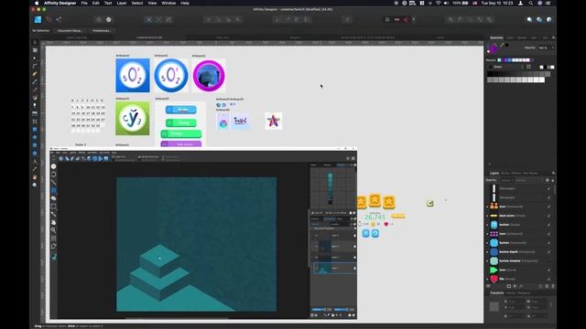The image size is (586, 329).
Task: Open the Select menu
Action: 137,3
